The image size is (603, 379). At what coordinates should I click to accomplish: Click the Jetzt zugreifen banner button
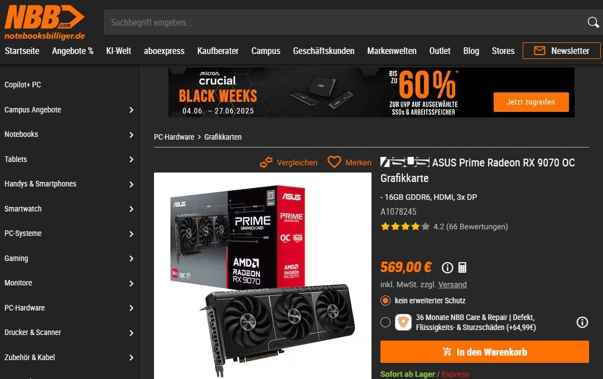tap(531, 102)
